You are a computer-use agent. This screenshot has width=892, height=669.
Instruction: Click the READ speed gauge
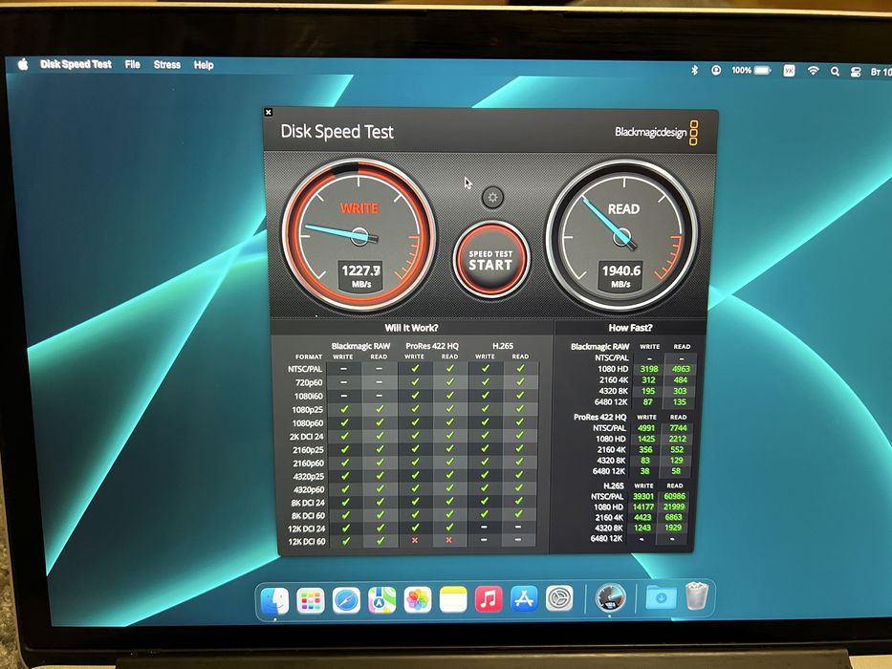(x=621, y=235)
